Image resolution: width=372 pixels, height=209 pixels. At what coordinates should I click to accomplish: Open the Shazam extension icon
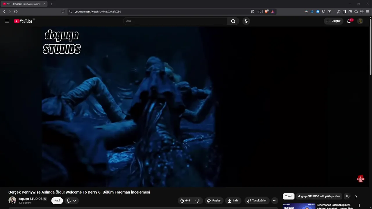click(x=318, y=12)
